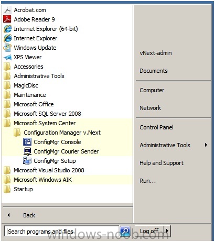The image size is (215, 242).
Task: Launch Windows Update icon
Action: pos(7,48)
